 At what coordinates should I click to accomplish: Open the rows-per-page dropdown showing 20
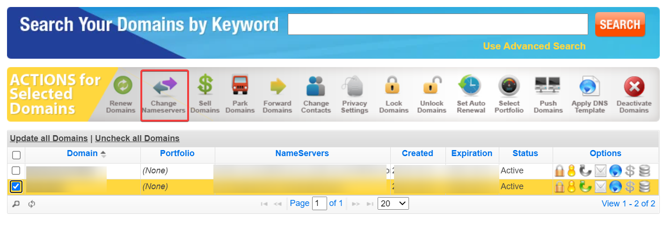[393, 204]
